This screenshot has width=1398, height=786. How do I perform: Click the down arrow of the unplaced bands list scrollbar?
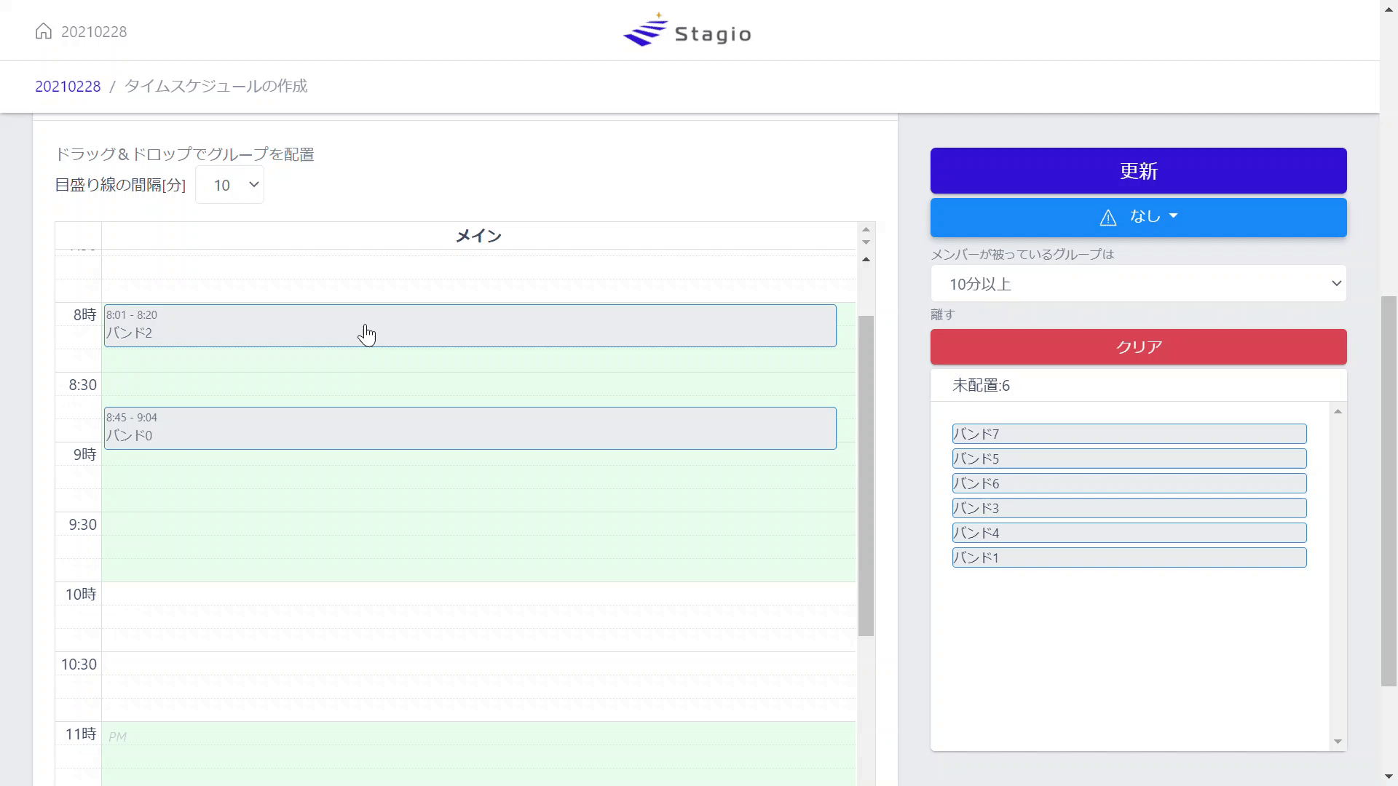(1338, 741)
